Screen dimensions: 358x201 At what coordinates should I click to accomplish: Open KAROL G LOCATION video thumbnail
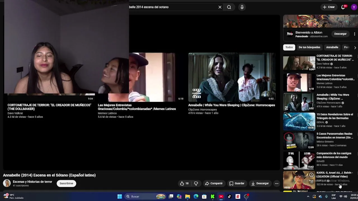(299, 180)
